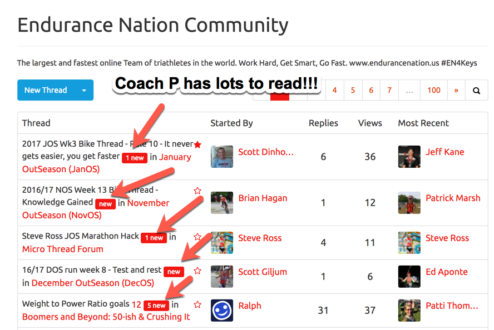Jump to page 100
The image size is (494, 330).
434,91
